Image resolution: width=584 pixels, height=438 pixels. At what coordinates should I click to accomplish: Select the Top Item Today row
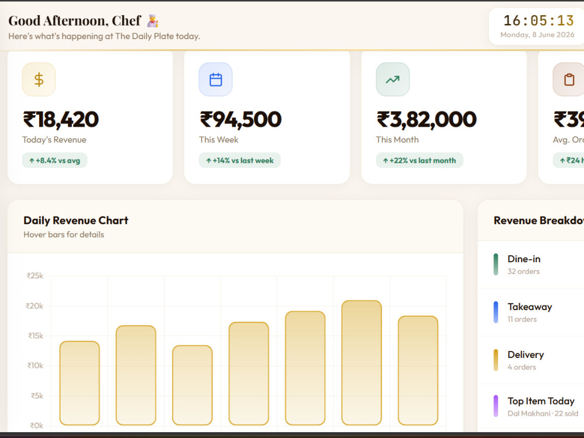click(531, 406)
